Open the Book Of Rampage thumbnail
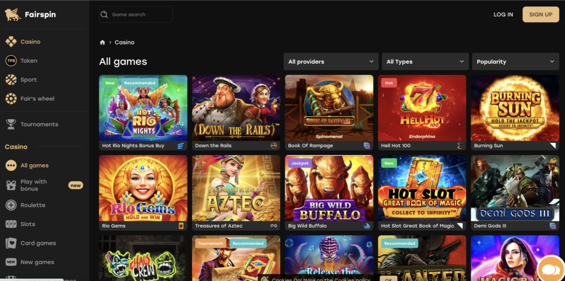This screenshot has height=281, width=565. point(329,108)
